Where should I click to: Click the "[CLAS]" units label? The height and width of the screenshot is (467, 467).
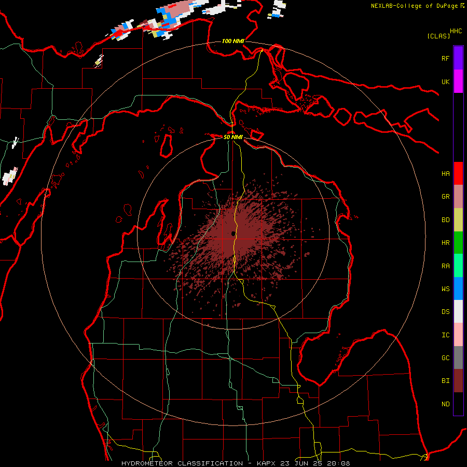(438, 36)
